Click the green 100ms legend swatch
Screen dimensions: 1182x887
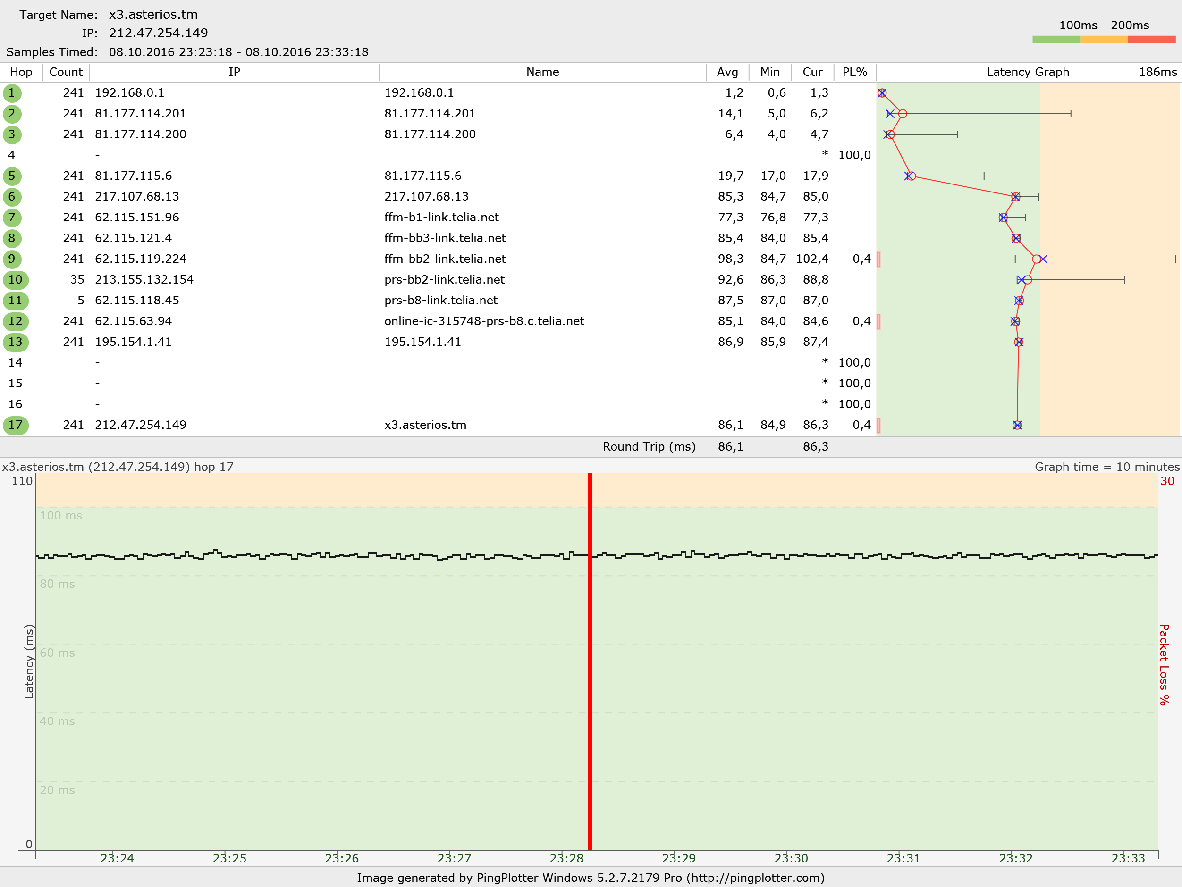pyautogui.click(x=1056, y=40)
